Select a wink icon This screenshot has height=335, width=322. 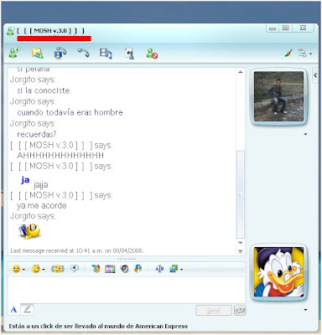coord(36,269)
